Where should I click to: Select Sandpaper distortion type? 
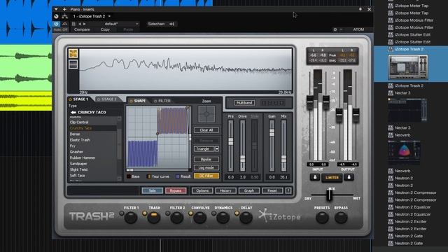point(78,164)
